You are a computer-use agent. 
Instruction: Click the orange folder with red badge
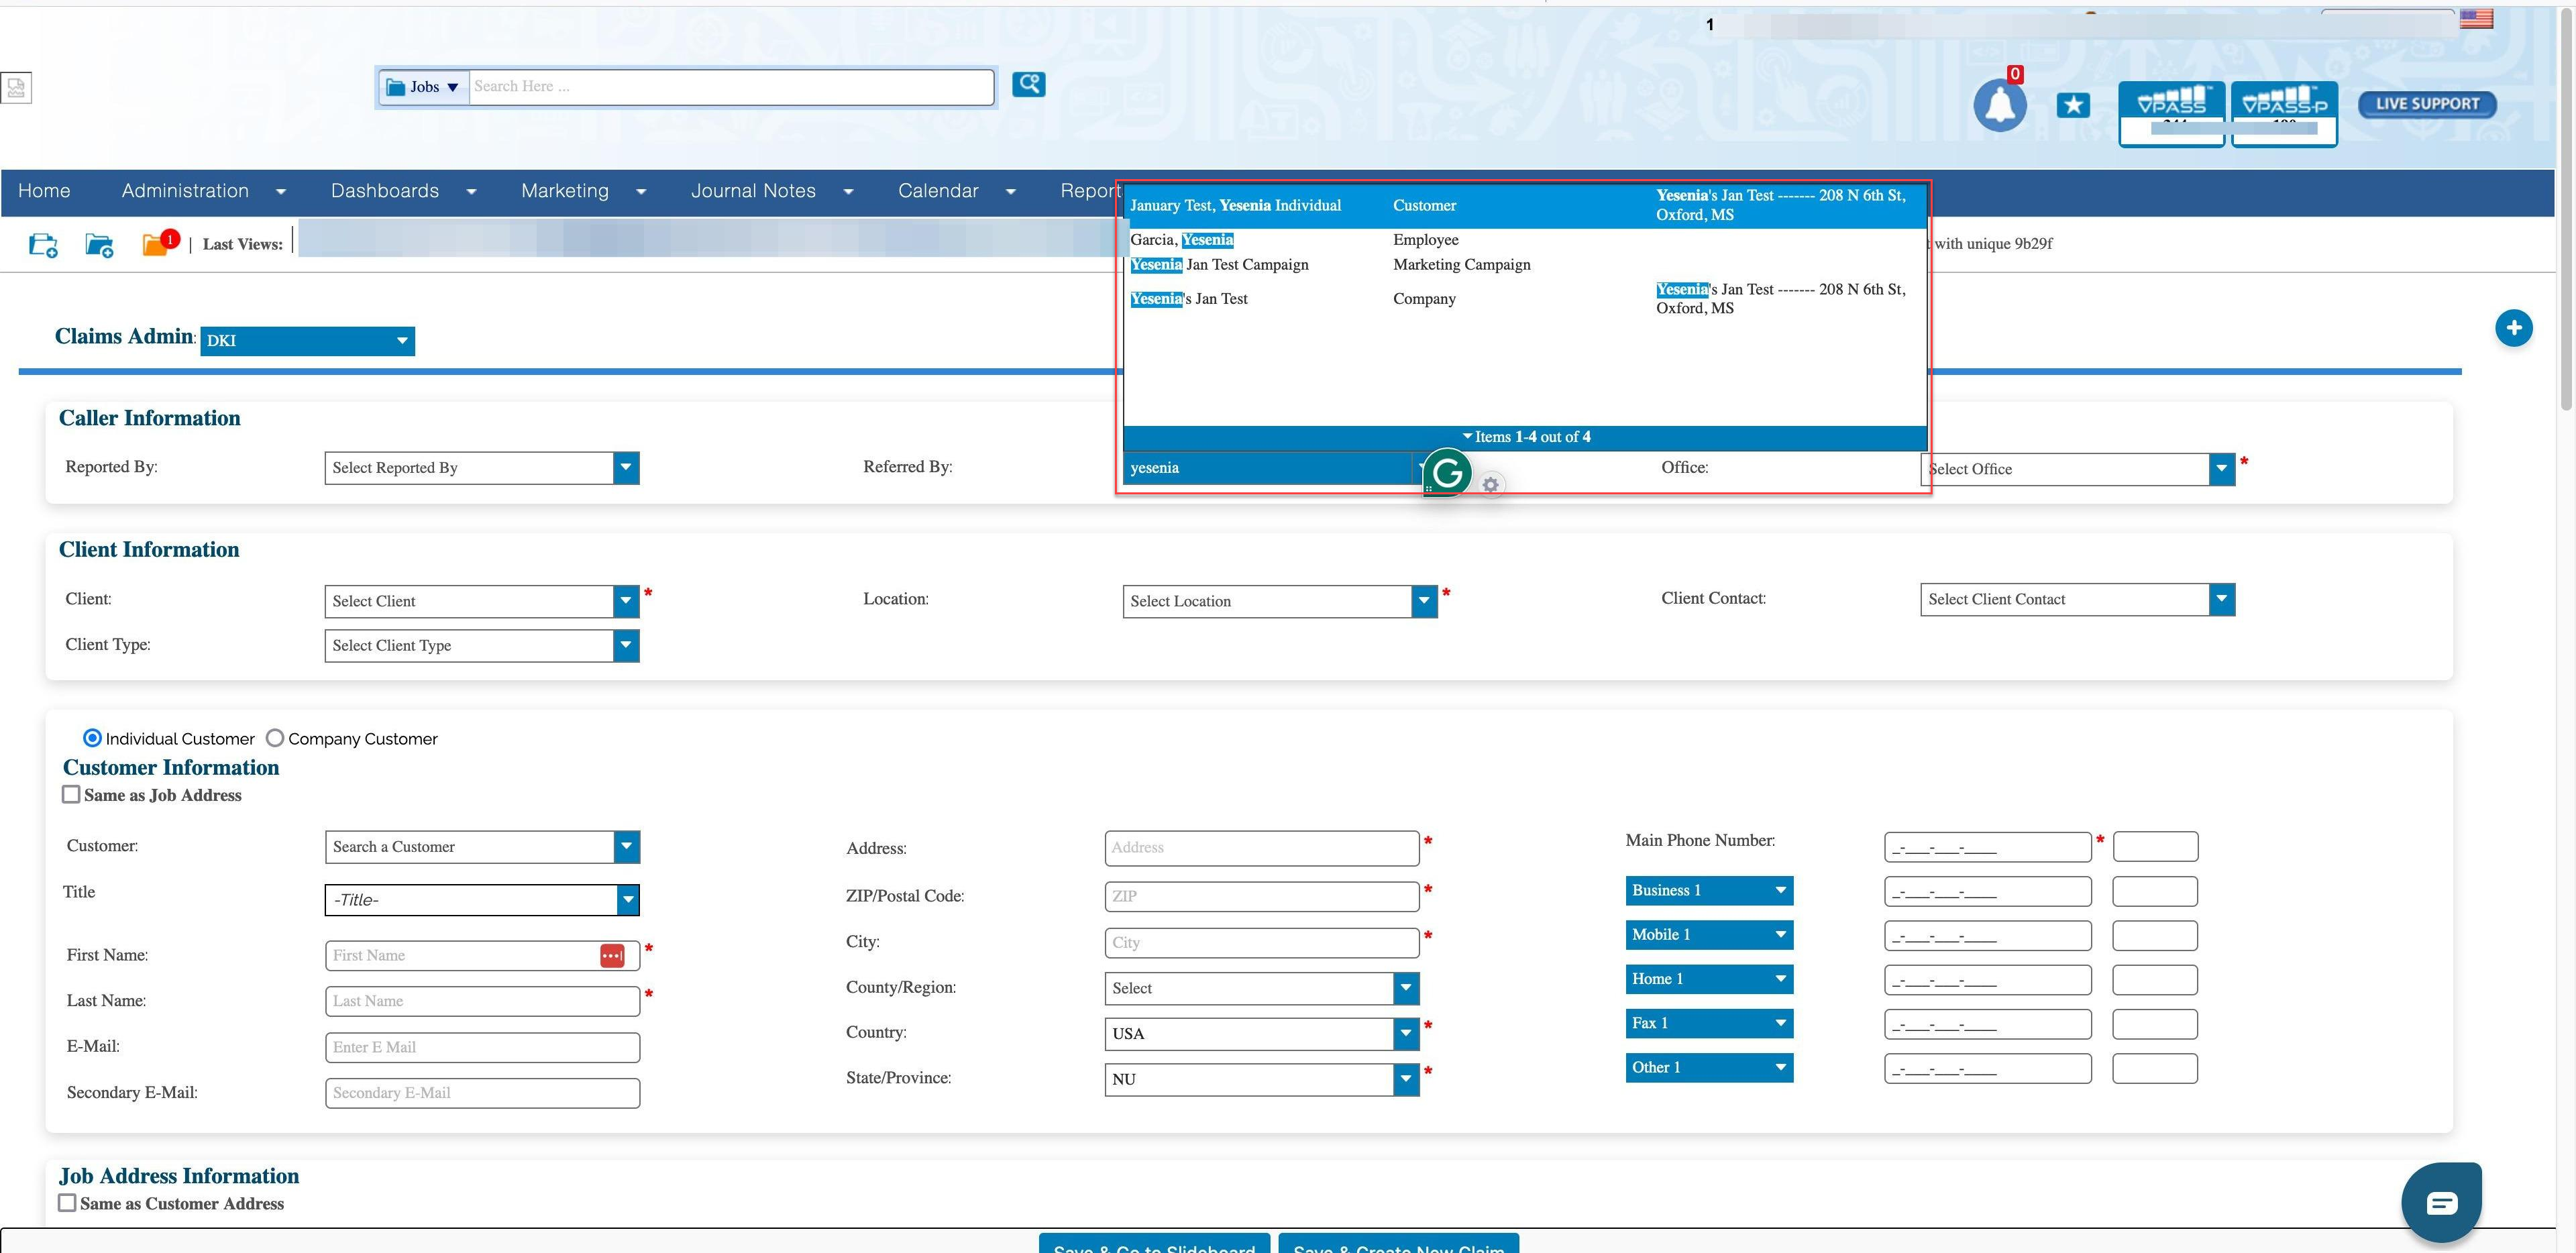[156, 244]
